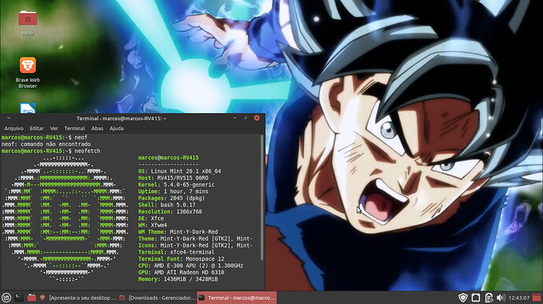The height and width of the screenshot is (304, 543).
Task: Open file manager from panel launcher
Action: coord(31,298)
